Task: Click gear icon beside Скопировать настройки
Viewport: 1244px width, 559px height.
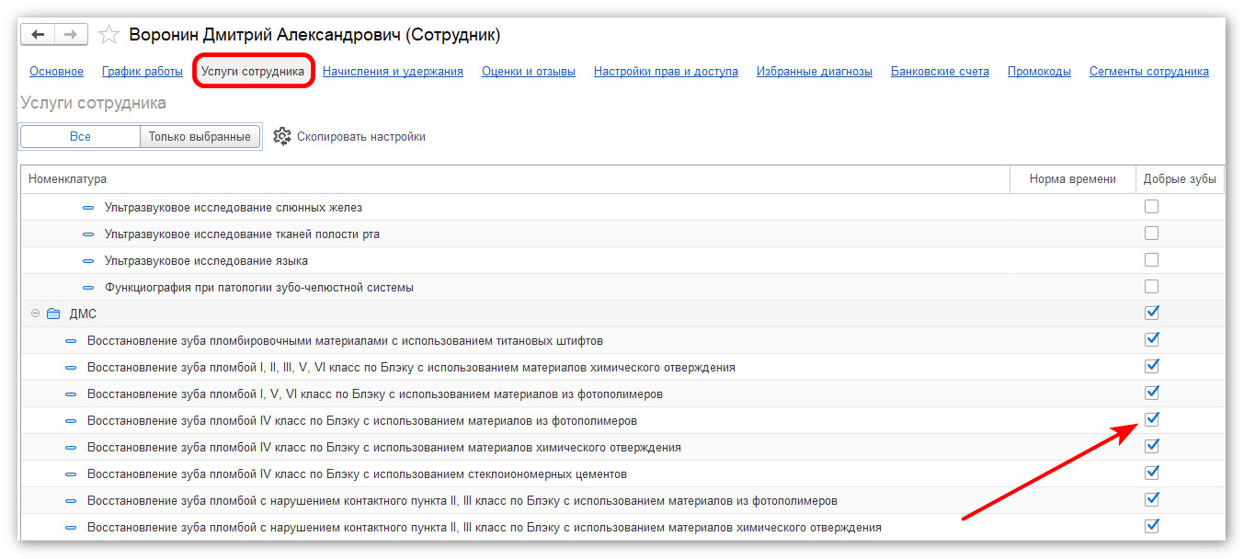Action: (282, 136)
